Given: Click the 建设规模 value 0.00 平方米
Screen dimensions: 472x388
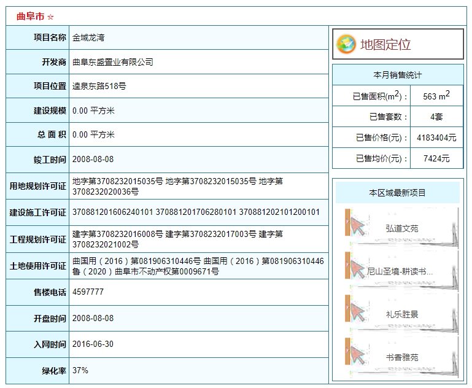Looking at the screenshot, I should point(93,111).
